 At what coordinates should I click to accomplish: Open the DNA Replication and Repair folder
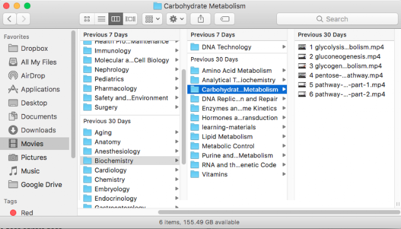point(237,99)
